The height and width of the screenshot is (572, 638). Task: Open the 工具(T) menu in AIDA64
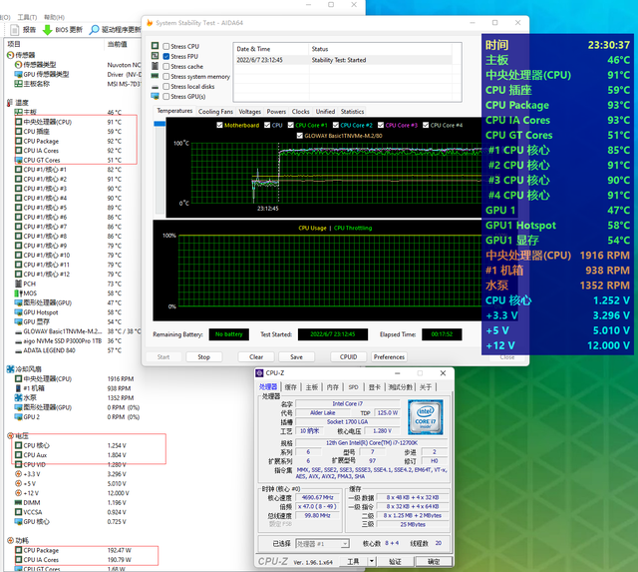[x=28, y=18]
